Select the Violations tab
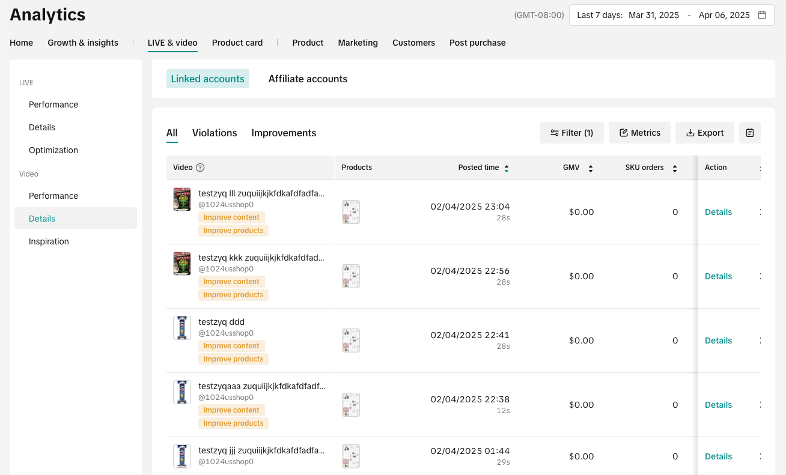The image size is (786, 475). pyautogui.click(x=215, y=133)
